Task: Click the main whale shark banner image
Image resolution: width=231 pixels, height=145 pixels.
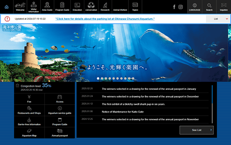Action: (114, 53)
